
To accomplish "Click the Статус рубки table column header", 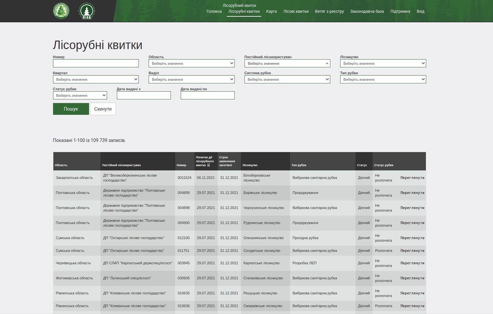I will tap(384, 165).
